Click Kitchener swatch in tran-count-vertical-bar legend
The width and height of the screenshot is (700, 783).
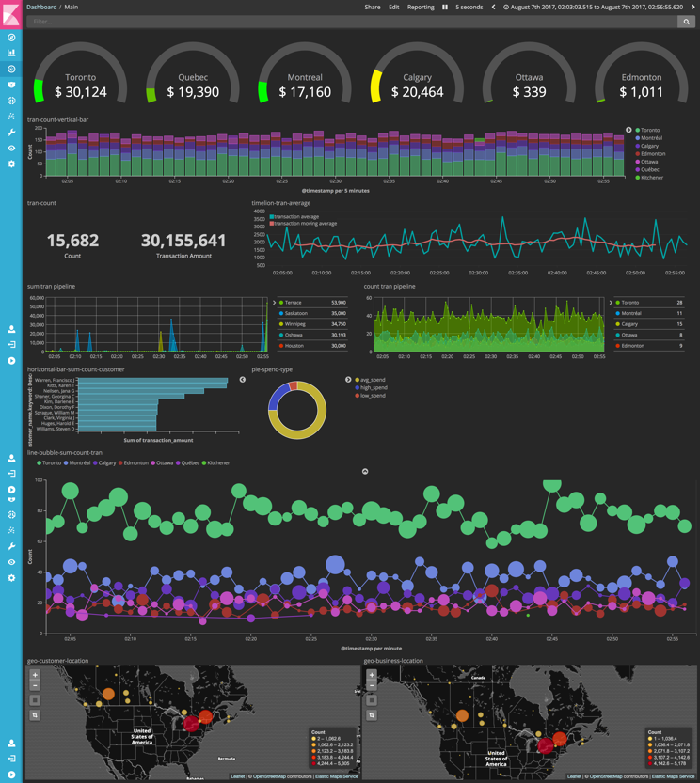pyautogui.click(x=638, y=178)
